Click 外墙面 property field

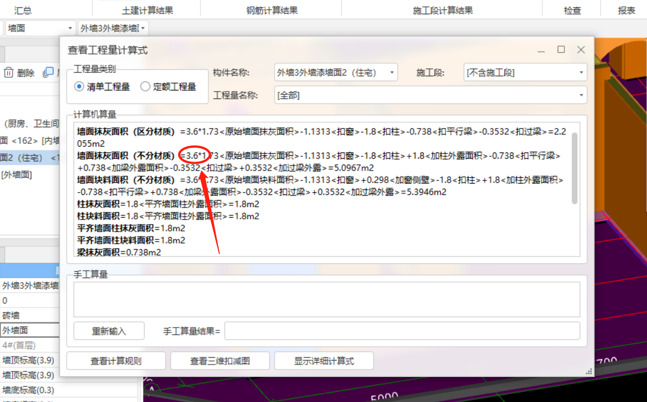coord(30,330)
